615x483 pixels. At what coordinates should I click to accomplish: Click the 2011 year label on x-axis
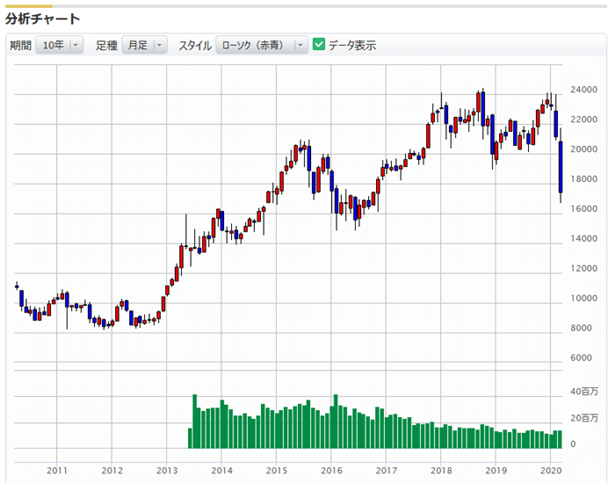57,470
